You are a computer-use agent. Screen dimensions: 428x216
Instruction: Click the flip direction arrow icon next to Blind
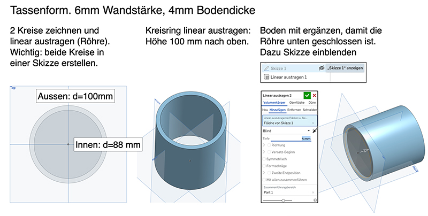[x=314, y=130]
